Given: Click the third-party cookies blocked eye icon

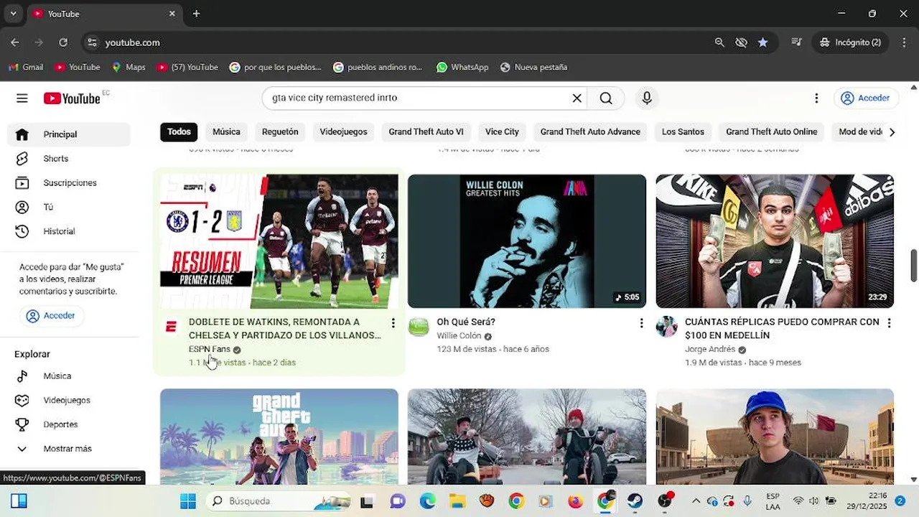Looking at the screenshot, I should (741, 42).
